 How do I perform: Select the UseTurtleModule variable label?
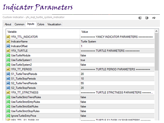tap(21, 55)
